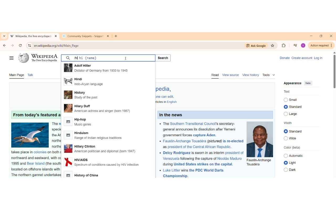Screen dimensions: 336x210
Task: Open site information icon in address bar
Action: (x=30, y=45)
